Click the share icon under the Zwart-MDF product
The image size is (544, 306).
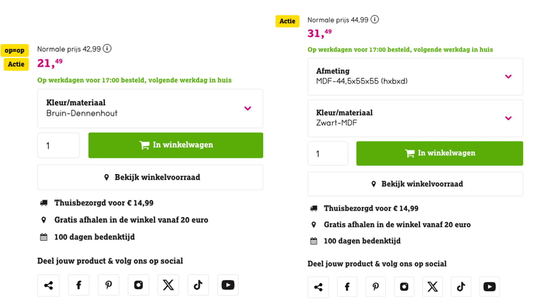pos(318,287)
